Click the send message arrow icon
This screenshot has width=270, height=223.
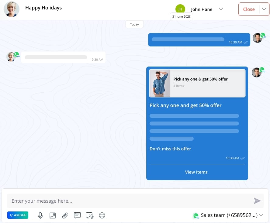click(x=257, y=201)
